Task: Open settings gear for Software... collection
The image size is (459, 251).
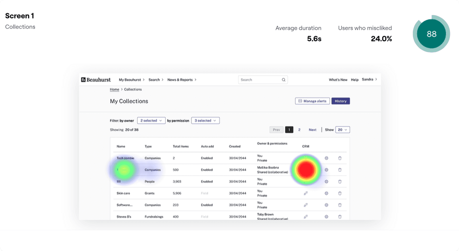Action: 326,205
